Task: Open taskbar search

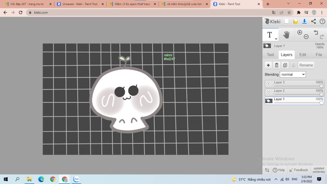Action: tap(17, 179)
